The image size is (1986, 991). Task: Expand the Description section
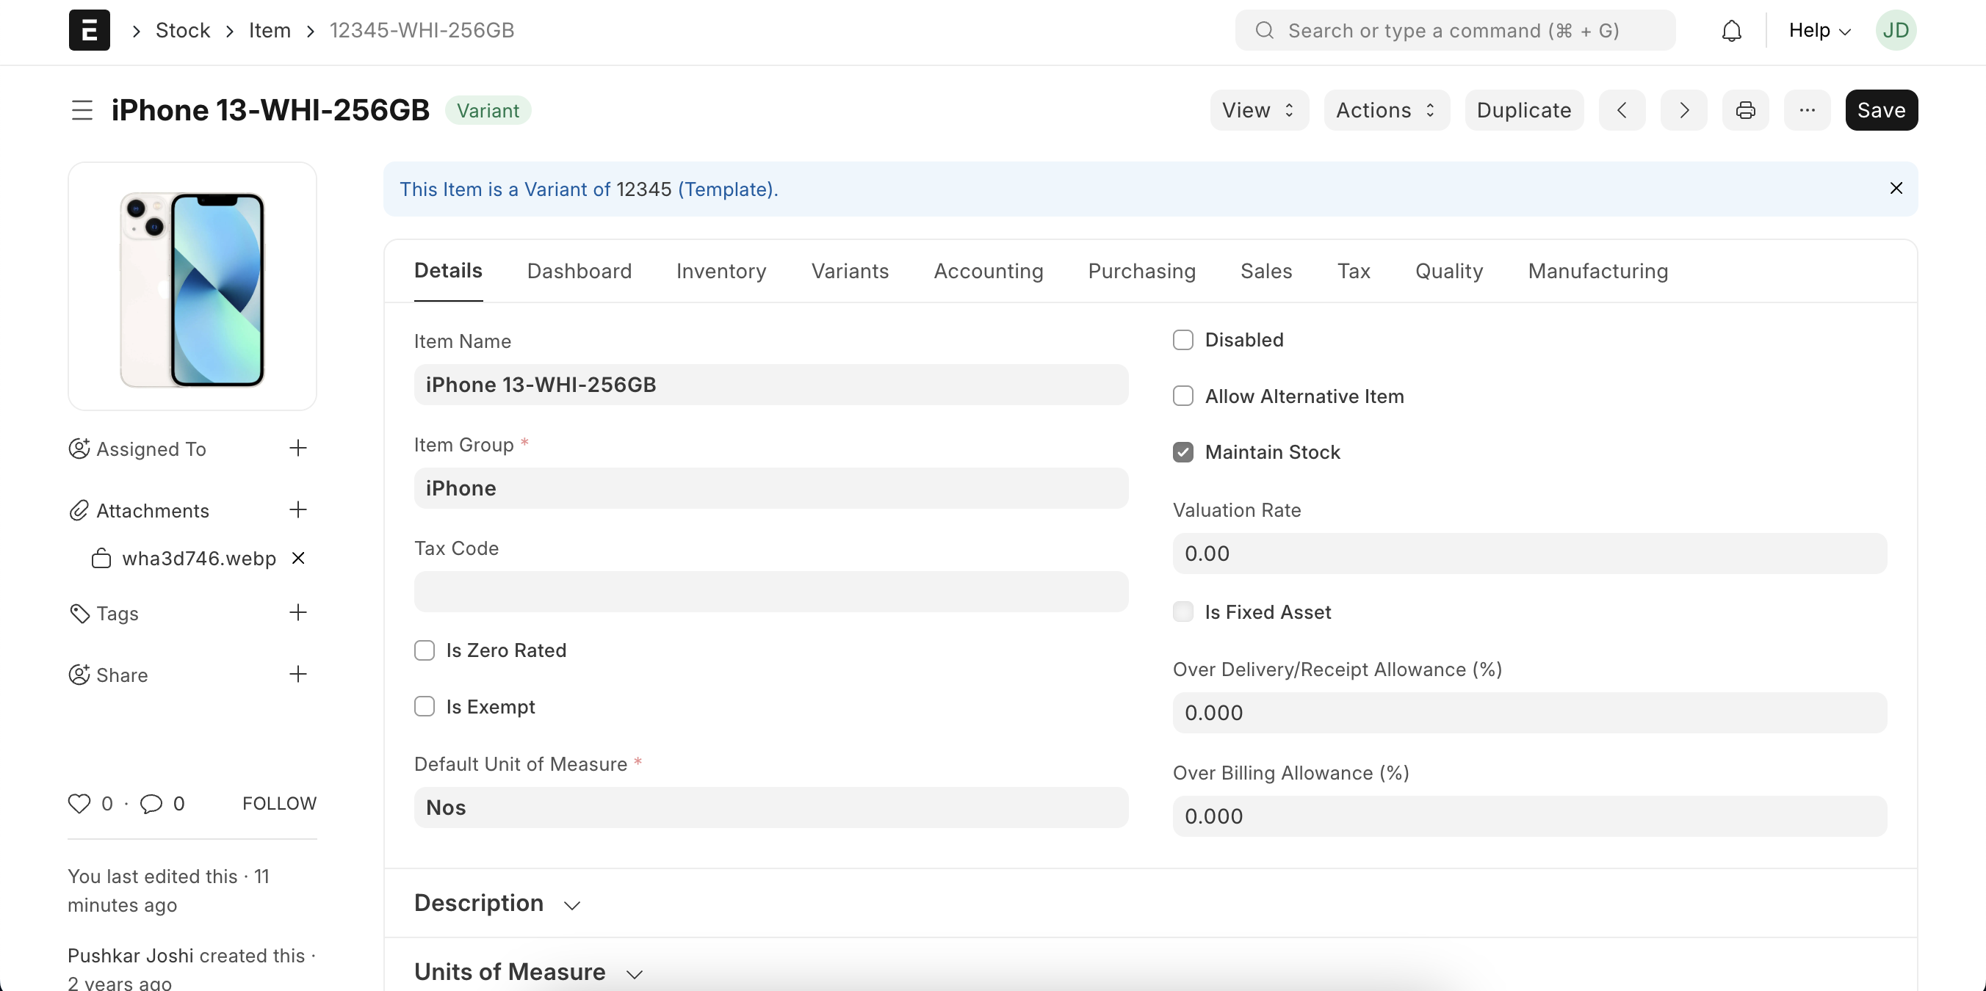(x=496, y=903)
